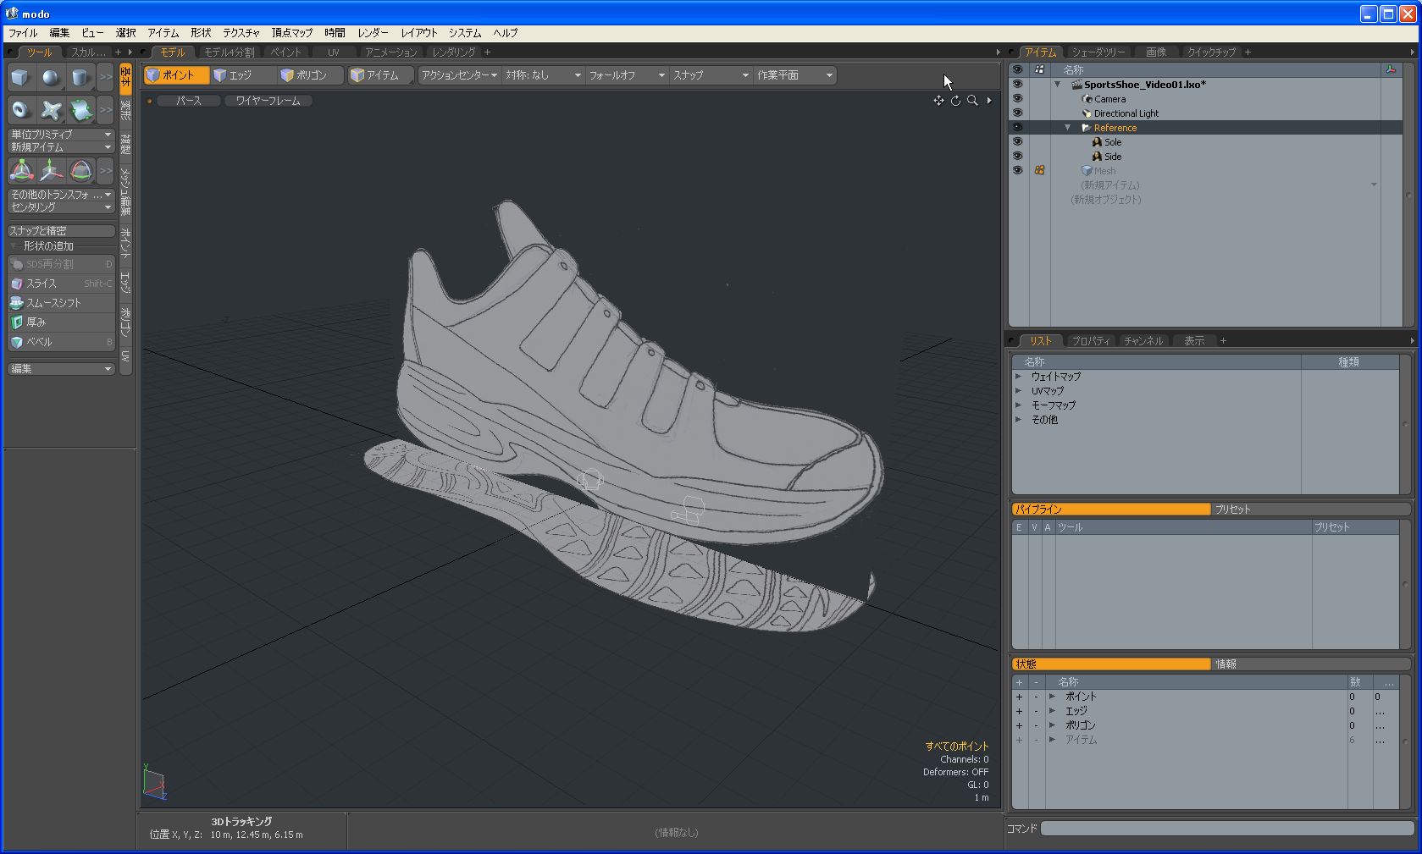Click the viewport zoom magnifier icon

972,101
